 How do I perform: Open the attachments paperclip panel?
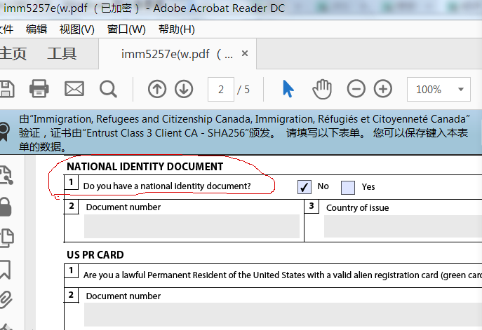tap(4, 298)
